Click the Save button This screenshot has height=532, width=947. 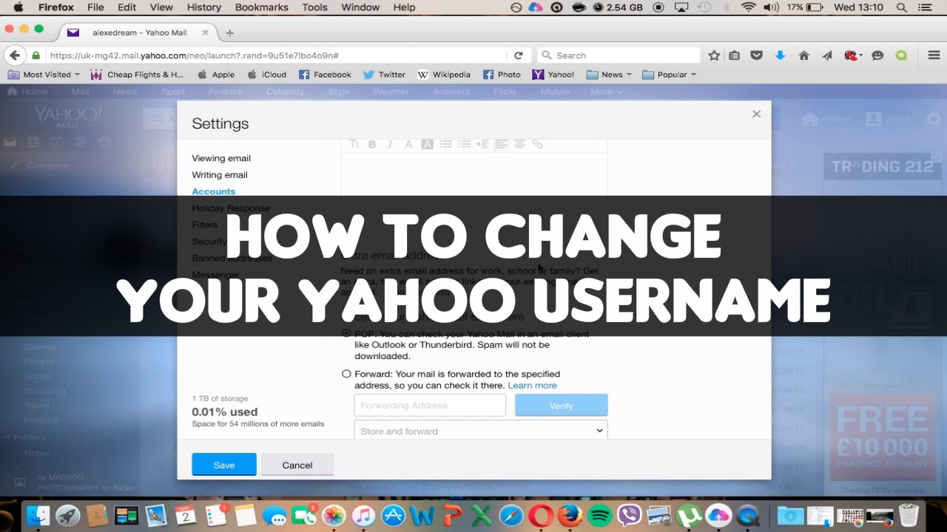[x=224, y=465]
